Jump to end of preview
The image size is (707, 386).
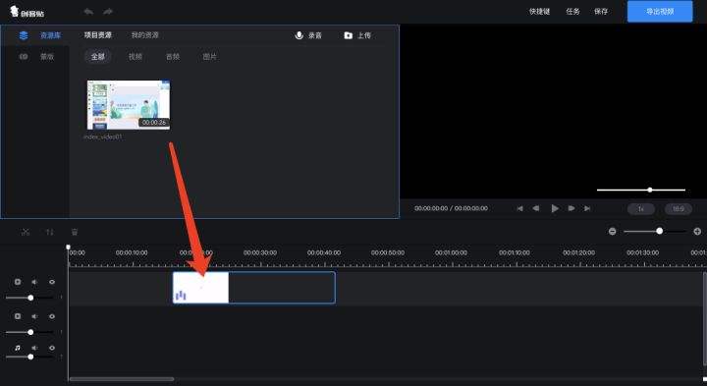(587, 208)
